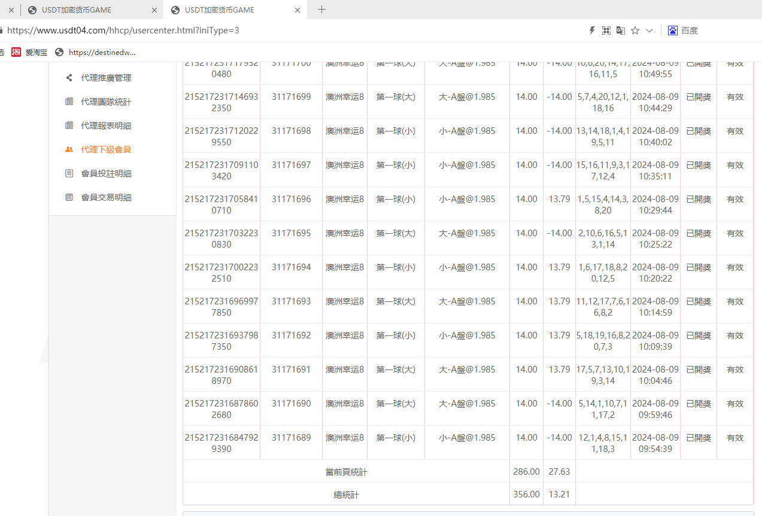762x516 pixels.
Task: Open a new tab with plus button
Action: (x=321, y=10)
